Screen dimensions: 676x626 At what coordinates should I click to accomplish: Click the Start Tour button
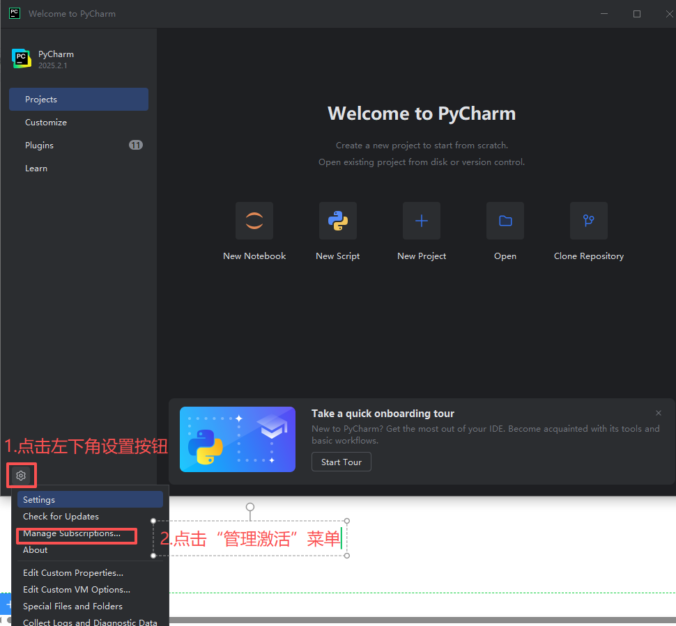(x=341, y=462)
